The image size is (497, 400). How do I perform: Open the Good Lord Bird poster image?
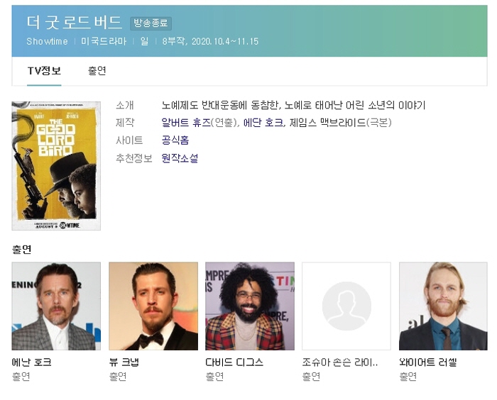(56, 166)
